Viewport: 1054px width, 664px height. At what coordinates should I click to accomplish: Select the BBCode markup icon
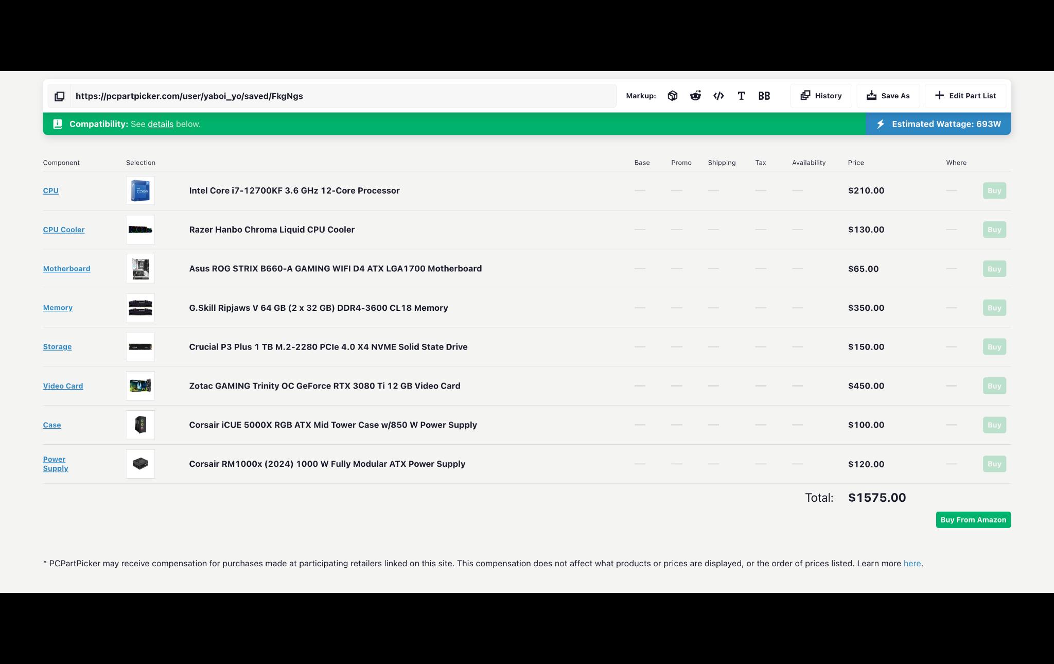pyautogui.click(x=764, y=96)
